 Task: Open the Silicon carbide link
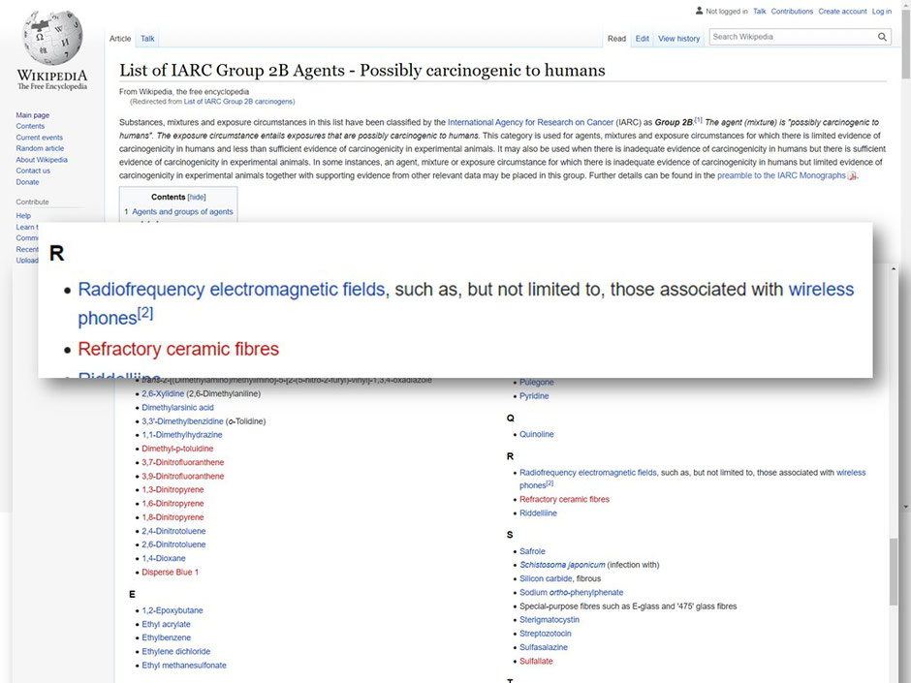click(x=546, y=579)
